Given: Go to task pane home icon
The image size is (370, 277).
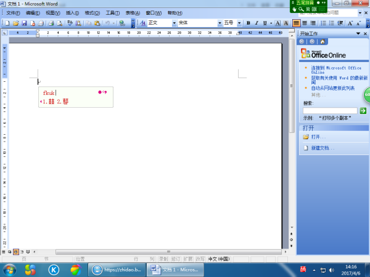Looking at the screenshot, I should pos(323,42).
